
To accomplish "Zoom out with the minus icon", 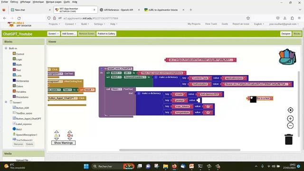I will coord(290,125).
